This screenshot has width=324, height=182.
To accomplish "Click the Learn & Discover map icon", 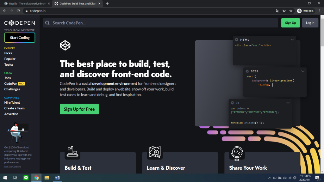I will [155, 152].
